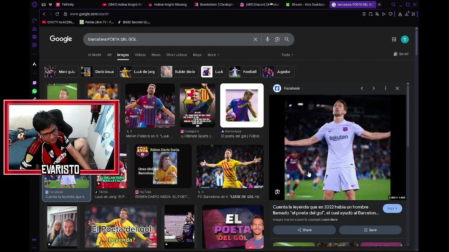This screenshot has height=252, width=449.
Task: Open browser downloads icon
Action: point(407,14)
